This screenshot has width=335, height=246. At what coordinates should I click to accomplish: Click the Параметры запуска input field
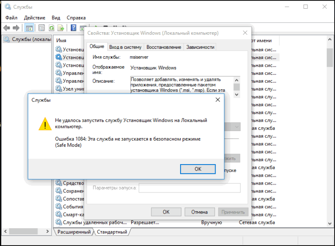(189, 188)
